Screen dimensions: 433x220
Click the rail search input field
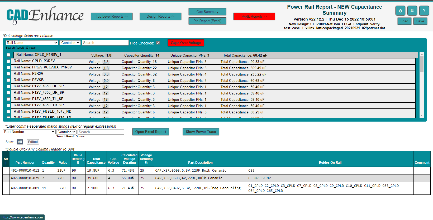tap(105, 43)
